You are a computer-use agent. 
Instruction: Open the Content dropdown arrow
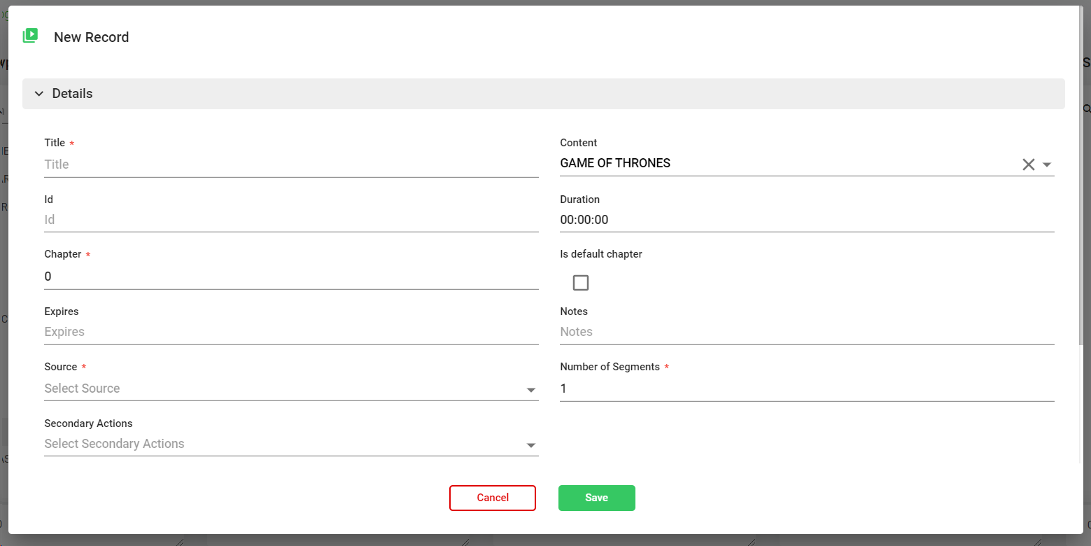coord(1047,164)
